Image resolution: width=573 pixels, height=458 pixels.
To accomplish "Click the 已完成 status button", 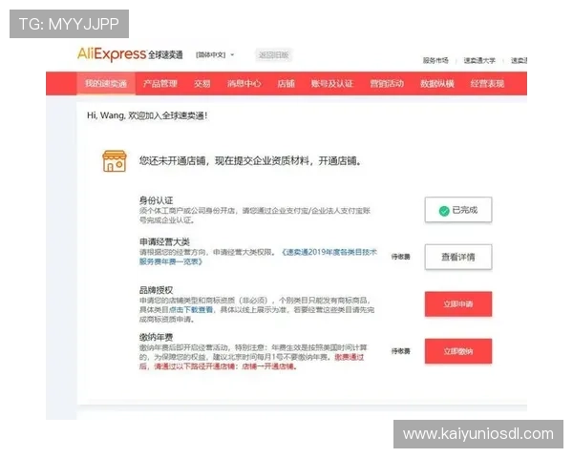I will pos(458,210).
